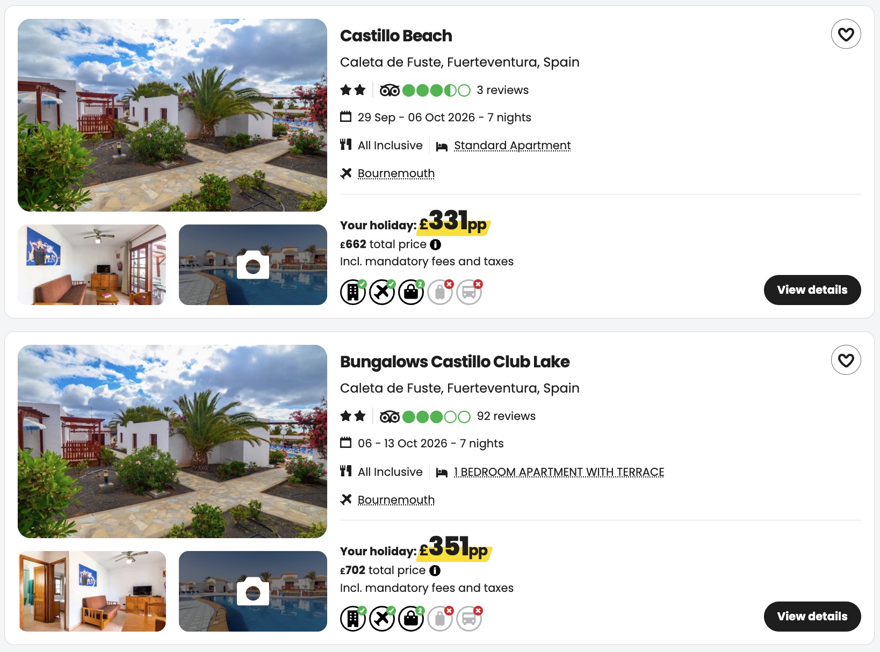The width and height of the screenshot is (880, 652).
Task: Click total price info icon for £702
Action: [435, 570]
